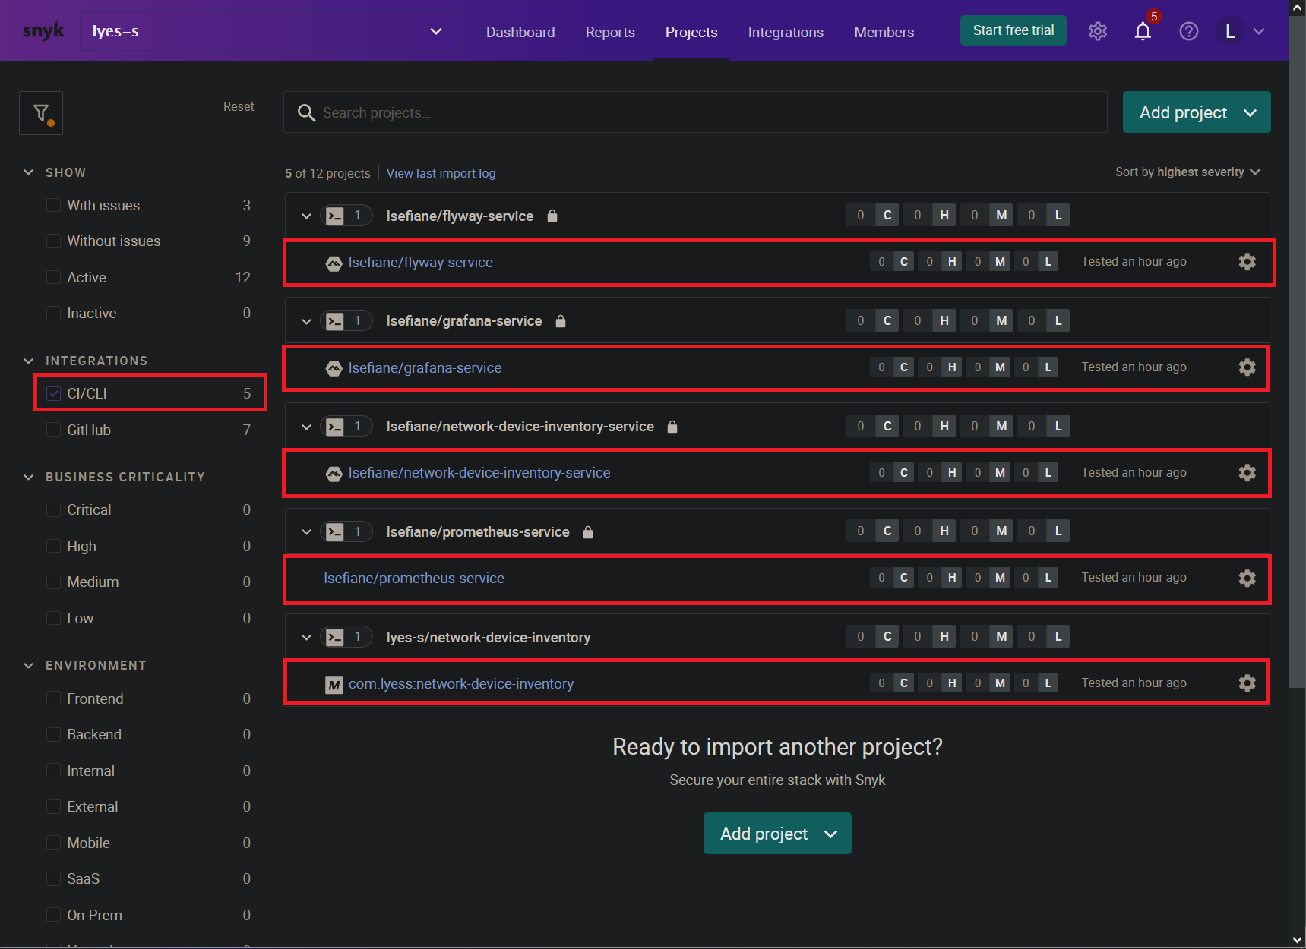Open settings gear for lsefiane/flyway-service
The image size is (1306, 949).
(x=1247, y=262)
